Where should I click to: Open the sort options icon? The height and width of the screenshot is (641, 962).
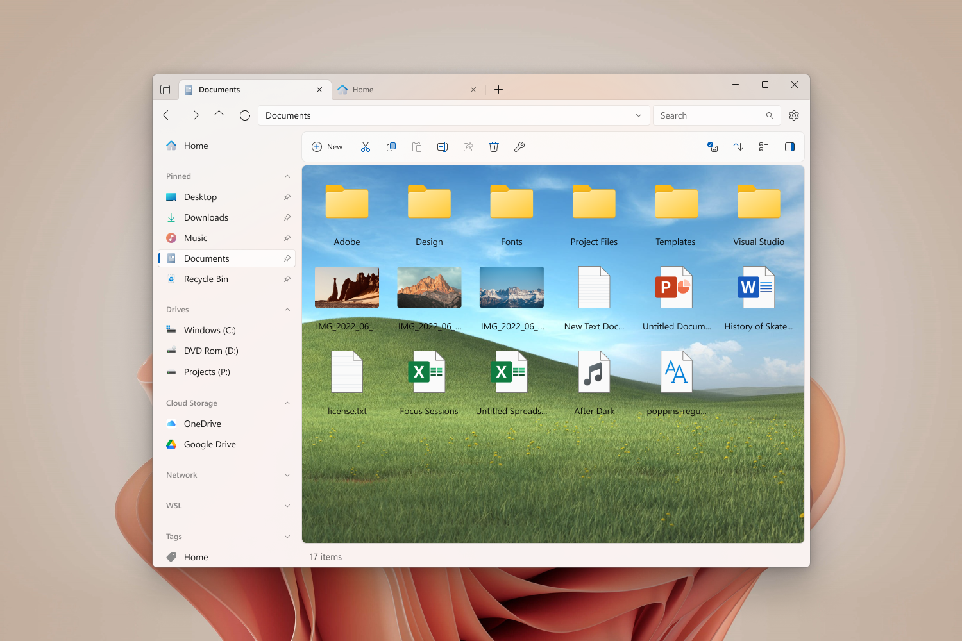[738, 146]
